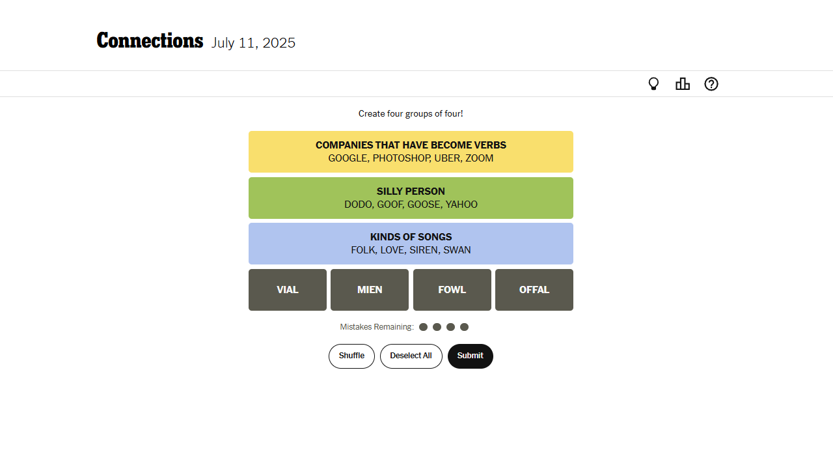Viewport: 833px width, 469px height.
Task: Click the first mistakes remaining dot
Action: [x=423, y=327]
